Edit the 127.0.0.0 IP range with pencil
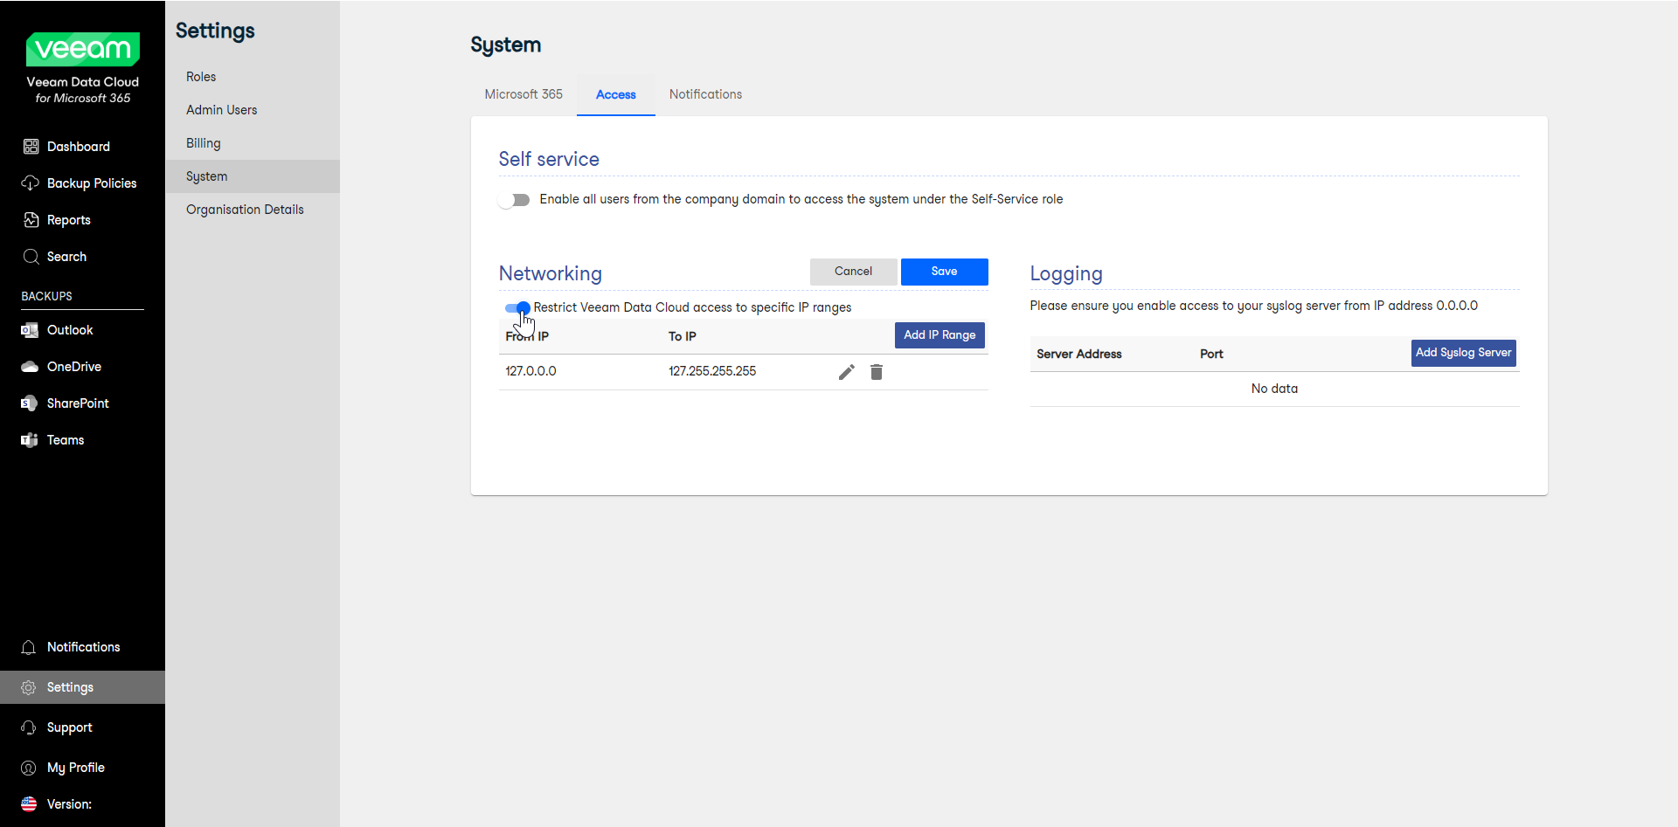The width and height of the screenshot is (1678, 827). pos(846,372)
